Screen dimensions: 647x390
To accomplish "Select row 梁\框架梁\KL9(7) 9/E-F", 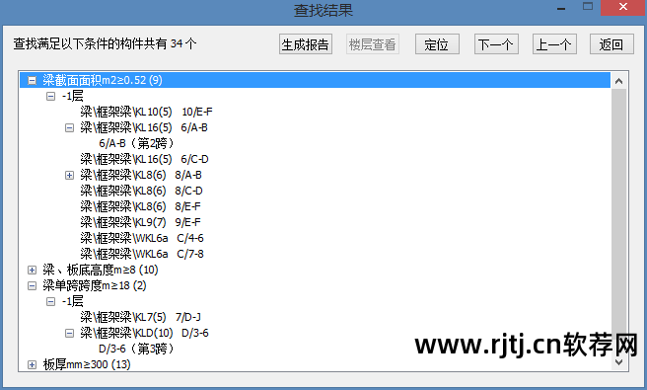I will tap(140, 222).
